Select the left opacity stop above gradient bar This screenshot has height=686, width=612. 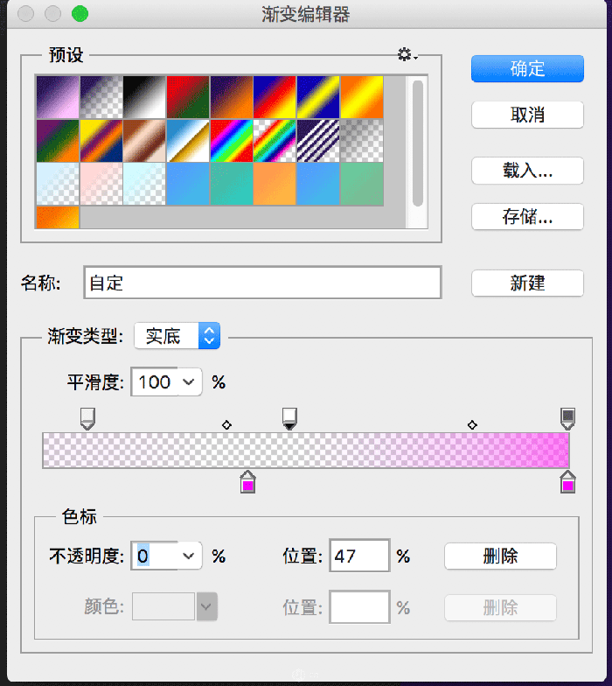click(x=87, y=418)
